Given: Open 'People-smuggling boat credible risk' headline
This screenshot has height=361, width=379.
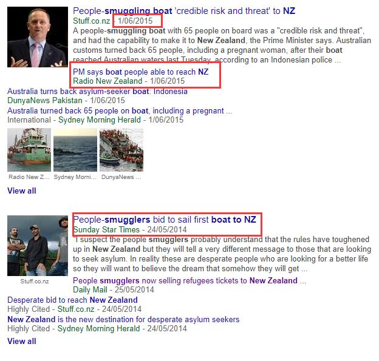Looking at the screenshot, I should tap(184, 11).
